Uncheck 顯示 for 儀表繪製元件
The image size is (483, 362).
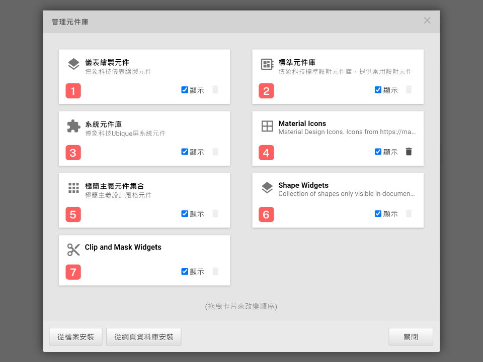[185, 90]
